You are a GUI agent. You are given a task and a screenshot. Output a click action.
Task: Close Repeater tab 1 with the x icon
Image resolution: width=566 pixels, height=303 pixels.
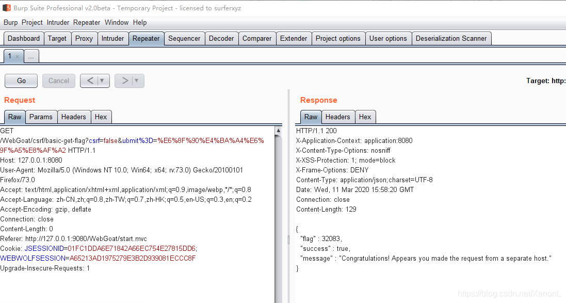pos(18,56)
